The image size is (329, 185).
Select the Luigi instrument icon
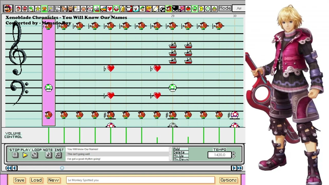pos(142,9)
